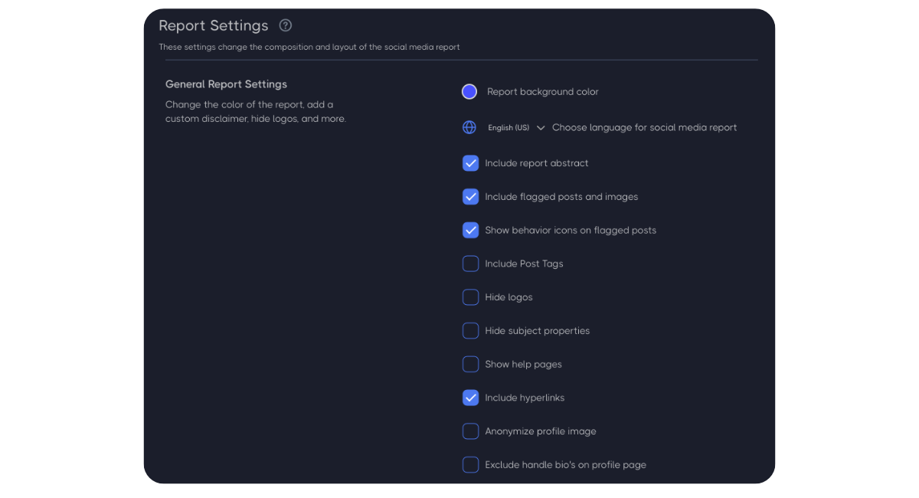The width and height of the screenshot is (919, 498).
Task: Open the report background color picker
Action: point(469,92)
